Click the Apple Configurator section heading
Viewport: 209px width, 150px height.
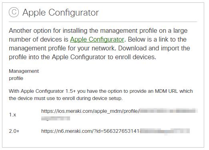[60, 12]
